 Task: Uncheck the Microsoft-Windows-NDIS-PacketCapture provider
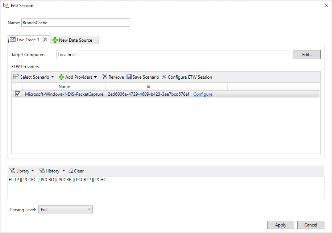point(17,94)
